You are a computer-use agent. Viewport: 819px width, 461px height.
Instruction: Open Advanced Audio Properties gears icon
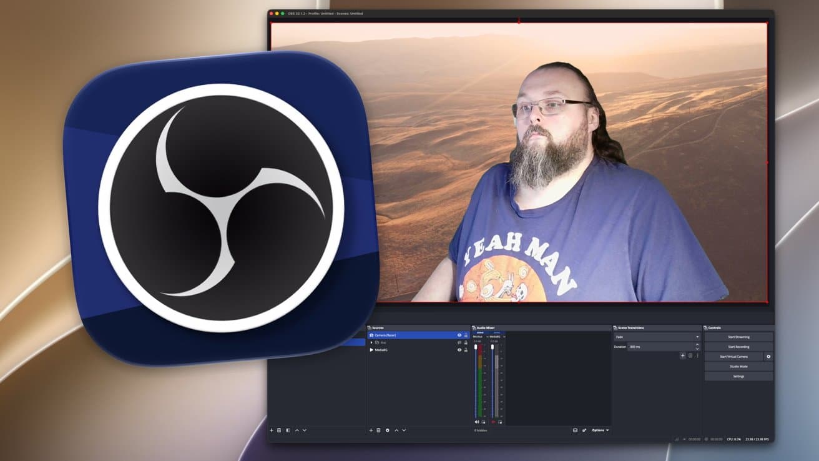584,430
